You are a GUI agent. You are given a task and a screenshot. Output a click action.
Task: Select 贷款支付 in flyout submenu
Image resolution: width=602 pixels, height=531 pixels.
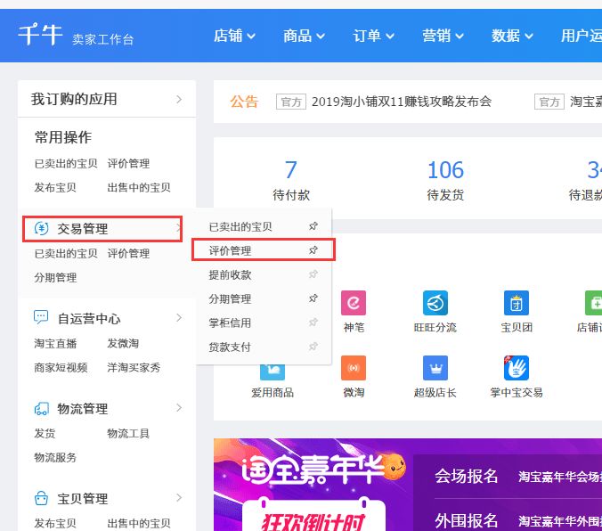pos(230,347)
